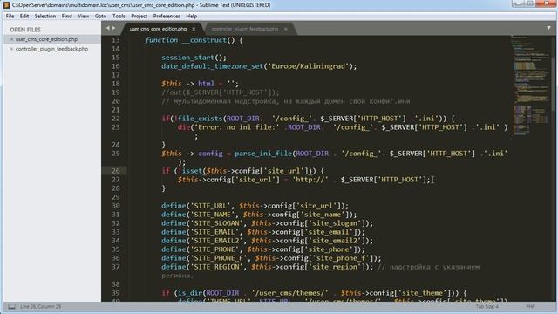Click define('SITE_NAME' line
558x314 pixels.
pos(259,215)
